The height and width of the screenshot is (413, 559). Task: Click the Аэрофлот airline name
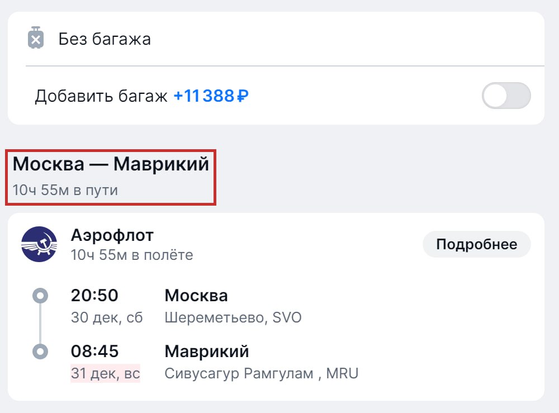112,235
